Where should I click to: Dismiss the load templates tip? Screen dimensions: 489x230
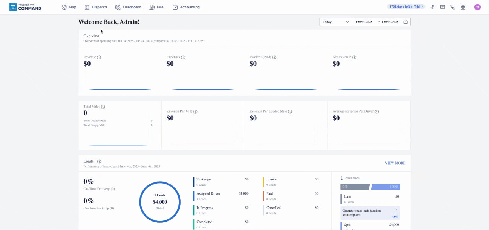396,209
